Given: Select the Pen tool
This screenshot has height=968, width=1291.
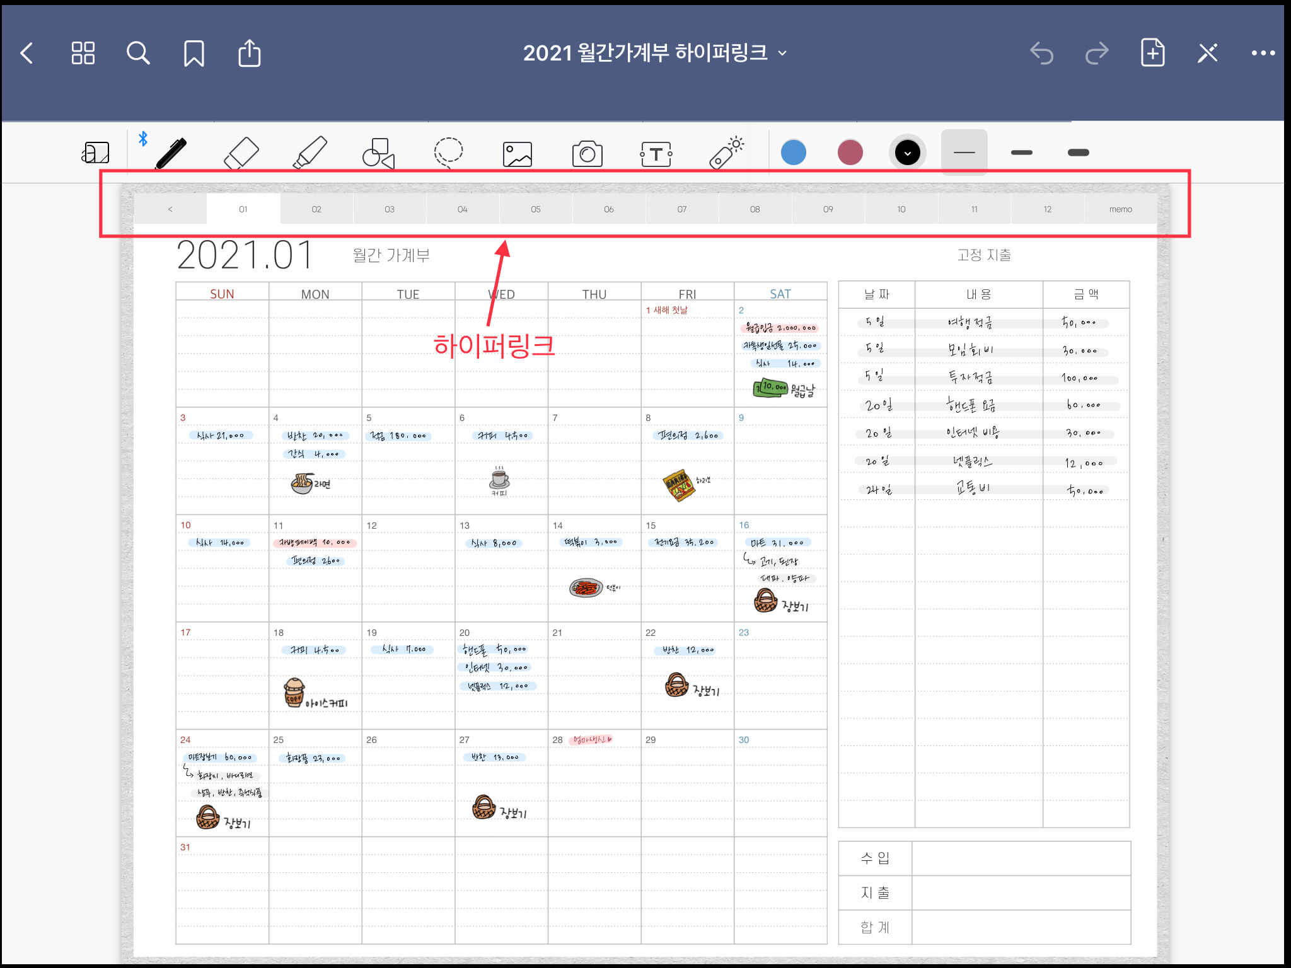Looking at the screenshot, I should pyautogui.click(x=170, y=153).
